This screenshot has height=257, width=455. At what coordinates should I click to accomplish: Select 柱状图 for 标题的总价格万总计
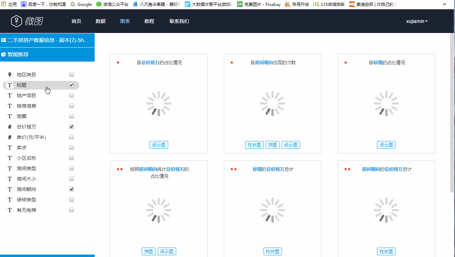pyautogui.click(x=273, y=251)
